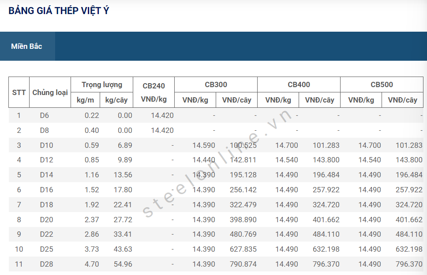This screenshot has height=275, width=427.
Task: Click the 43.63 kg/cây value
Action: click(x=123, y=249)
